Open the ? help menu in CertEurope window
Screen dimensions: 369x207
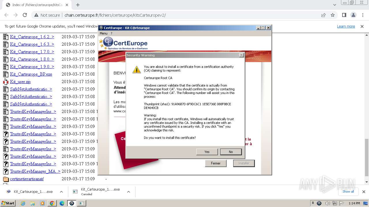pyautogui.click(x=112, y=33)
